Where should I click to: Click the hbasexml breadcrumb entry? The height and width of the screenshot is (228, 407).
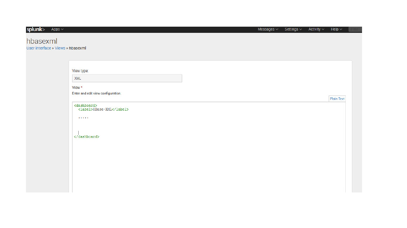78,48
